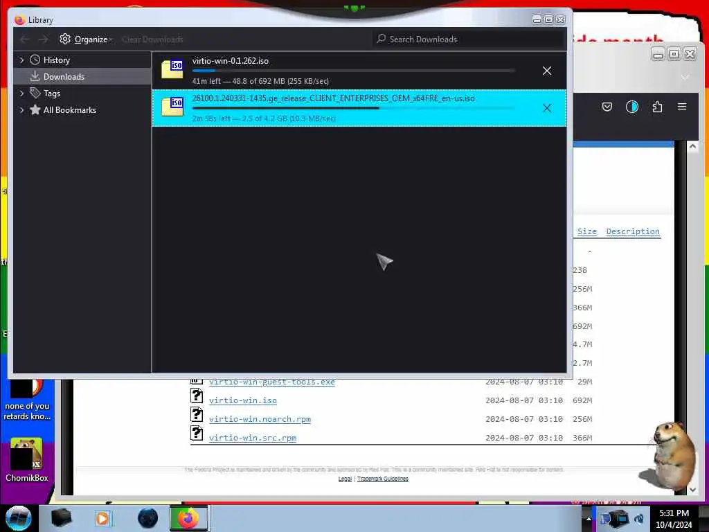The width and height of the screenshot is (709, 532).
Task: Open the virtio-win.iso link
Action: pyautogui.click(x=243, y=400)
